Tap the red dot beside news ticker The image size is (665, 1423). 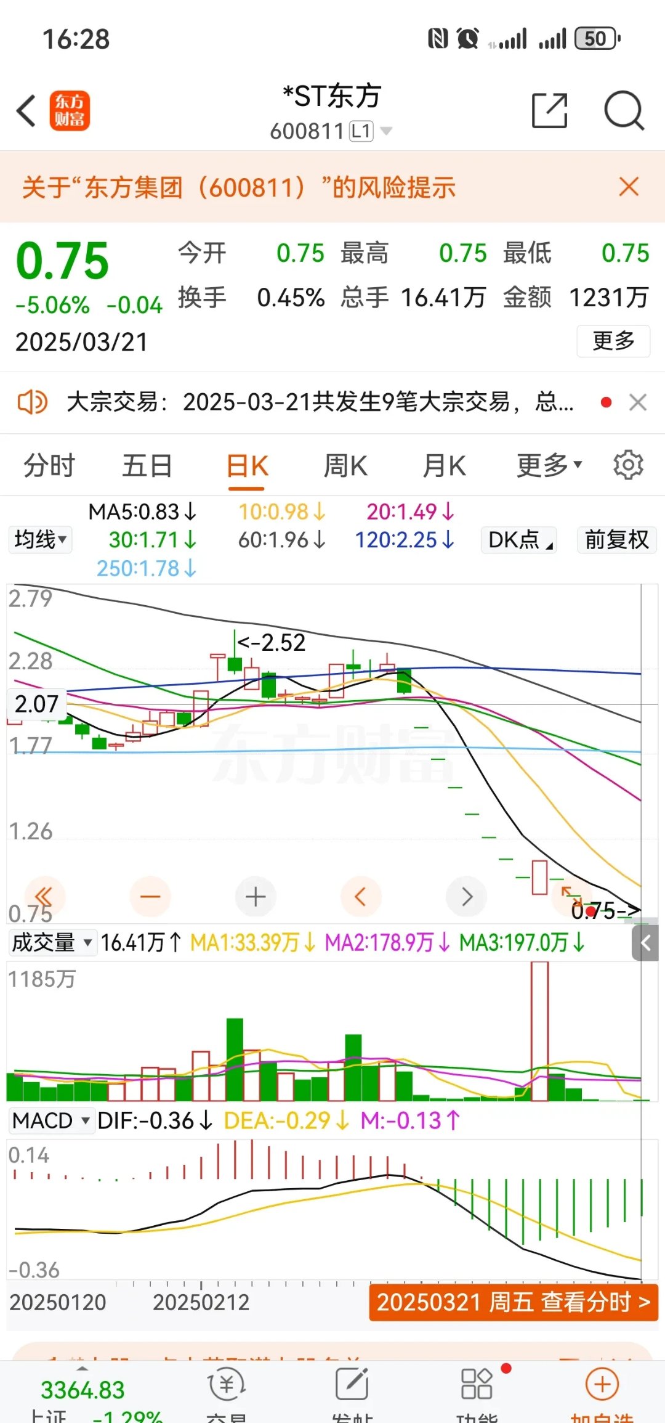[607, 402]
